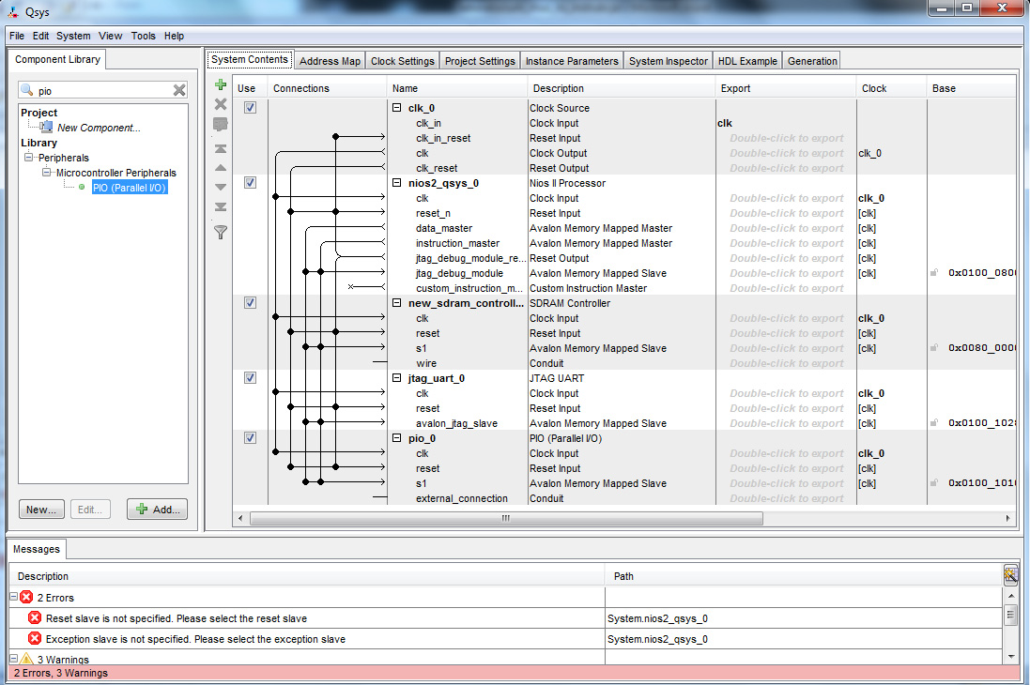Collapse the 2 Errors message group
1030x685 pixels.
(13, 597)
